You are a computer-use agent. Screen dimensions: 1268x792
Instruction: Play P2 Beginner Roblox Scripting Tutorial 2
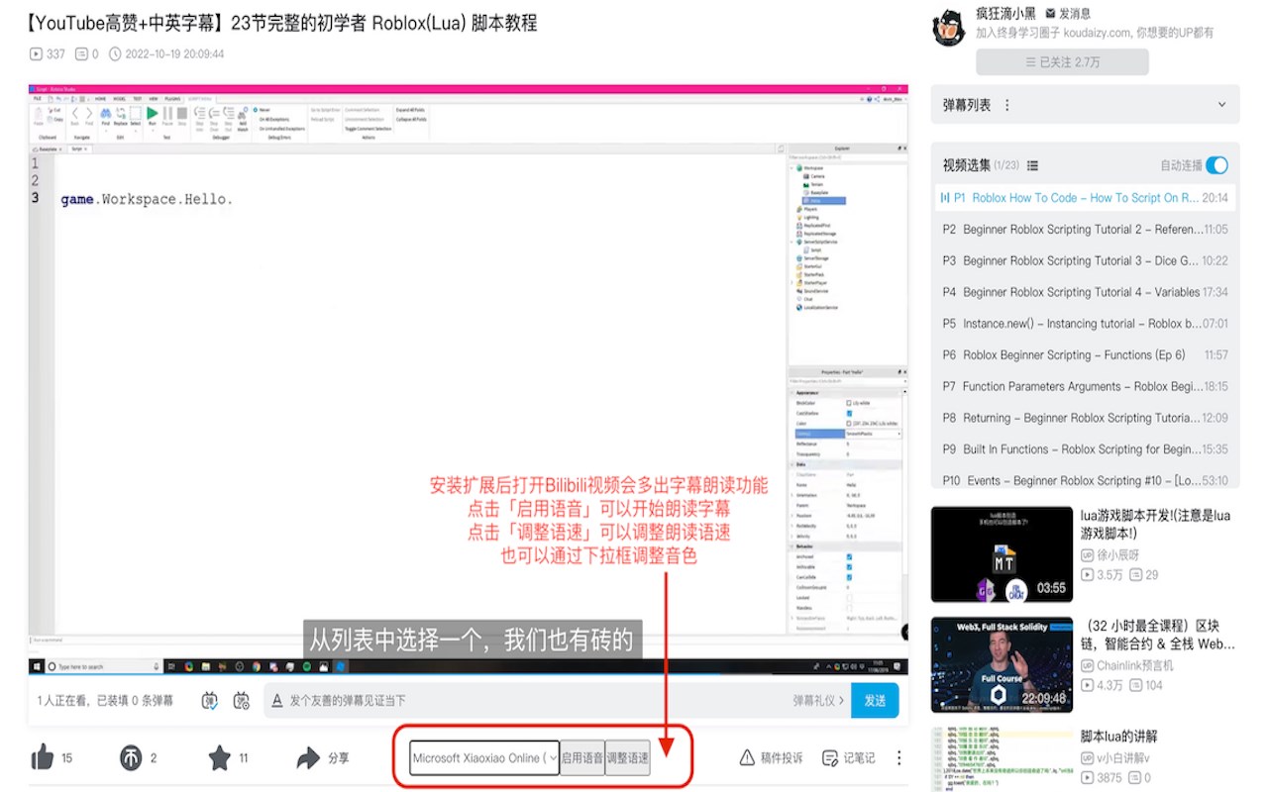tap(1086, 229)
